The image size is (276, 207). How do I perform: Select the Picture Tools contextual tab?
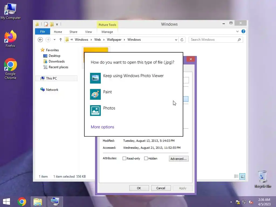[x=107, y=25]
